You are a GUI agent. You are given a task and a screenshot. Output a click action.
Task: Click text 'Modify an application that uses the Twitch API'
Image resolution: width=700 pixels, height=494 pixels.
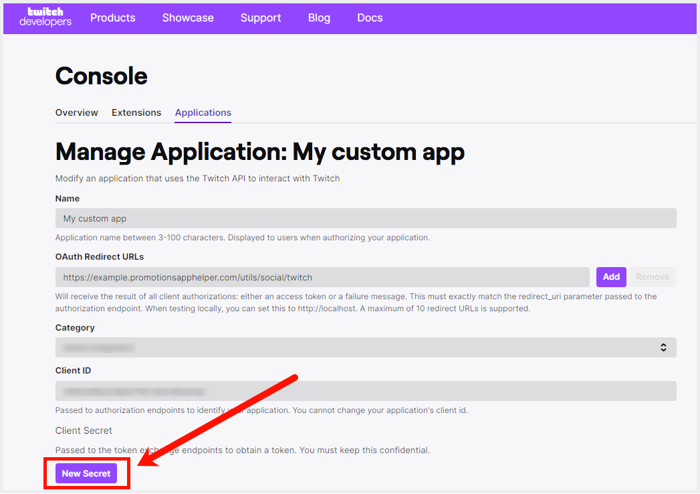pyautogui.click(x=150, y=178)
